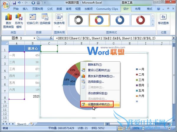Go to last sheet navigation arrow
This screenshot has height=132, width=177.
point(13,124)
